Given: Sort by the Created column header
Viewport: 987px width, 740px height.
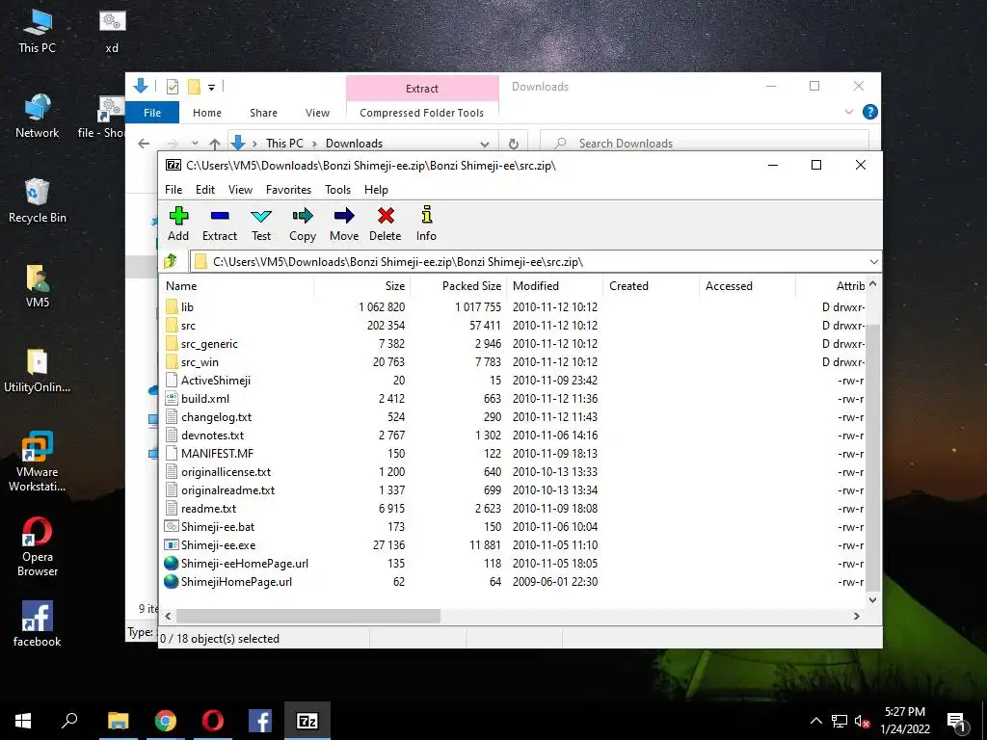Looking at the screenshot, I should (651, 285).
